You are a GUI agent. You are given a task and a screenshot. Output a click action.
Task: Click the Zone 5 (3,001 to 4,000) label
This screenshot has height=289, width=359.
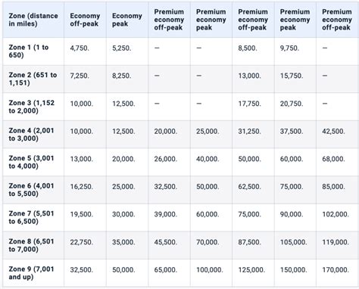(31, 162)
